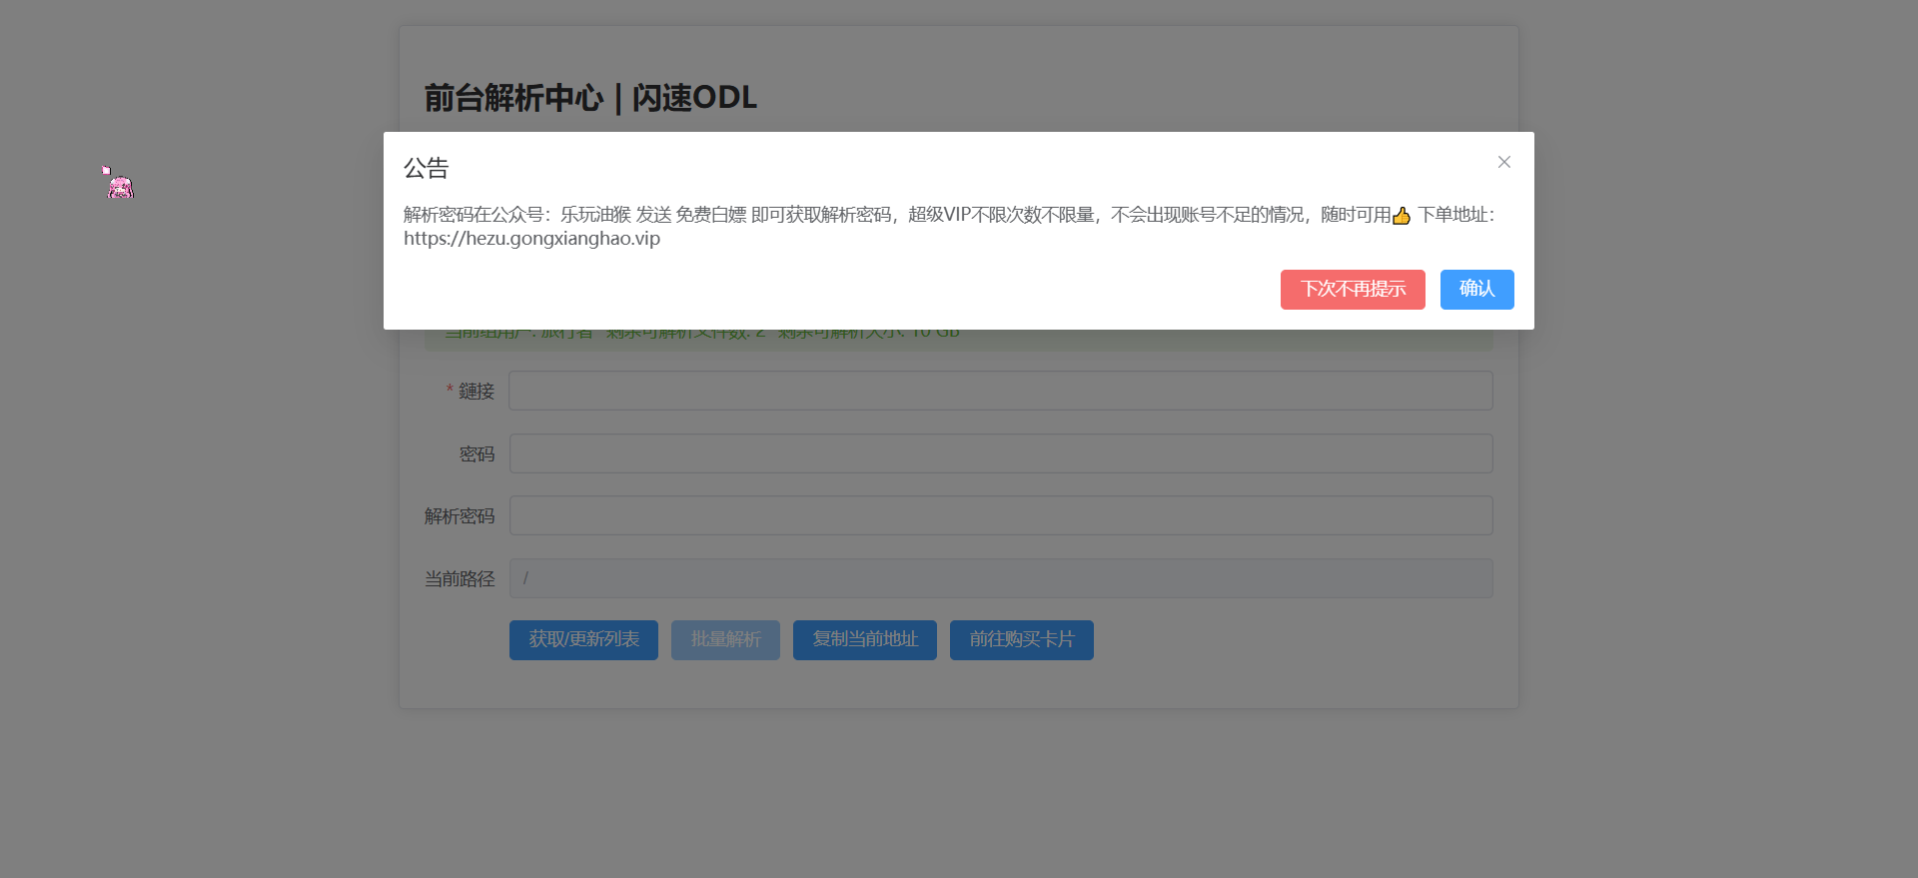Click into the 解析密码 text box
1918x878 pixels.
(1000, 515)
